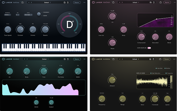Go to next preset in VocChain
The image size is (177, 111).
pyautogui.click(x=122, y=2)
